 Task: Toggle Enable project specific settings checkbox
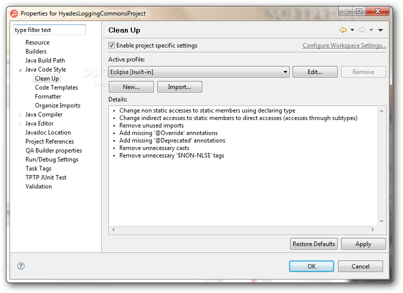point(111,45)
